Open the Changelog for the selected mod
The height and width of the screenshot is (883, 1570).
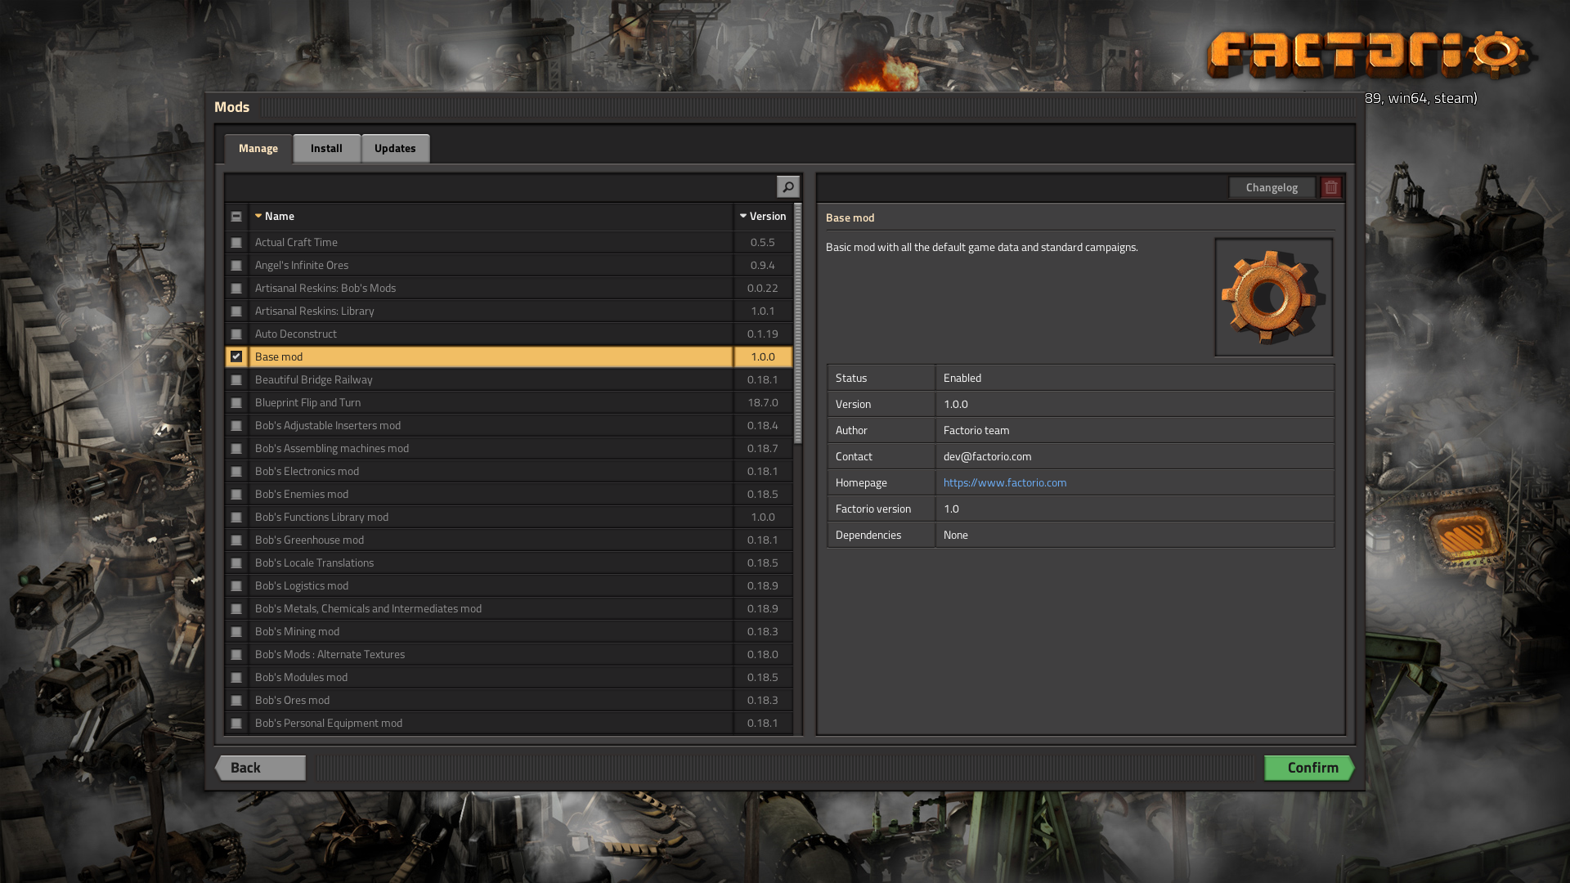[x=1272, y=187]
